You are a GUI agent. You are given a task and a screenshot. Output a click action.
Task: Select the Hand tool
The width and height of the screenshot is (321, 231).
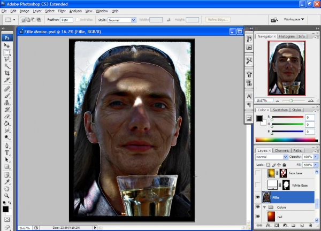[x=7, y=189]
